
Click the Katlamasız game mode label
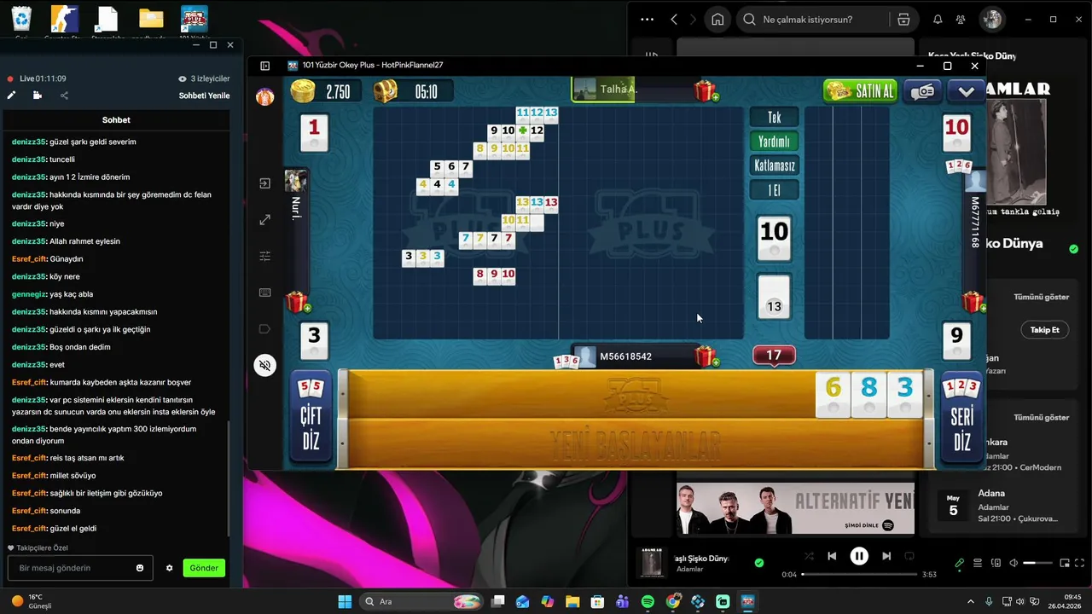coord(774,165)
